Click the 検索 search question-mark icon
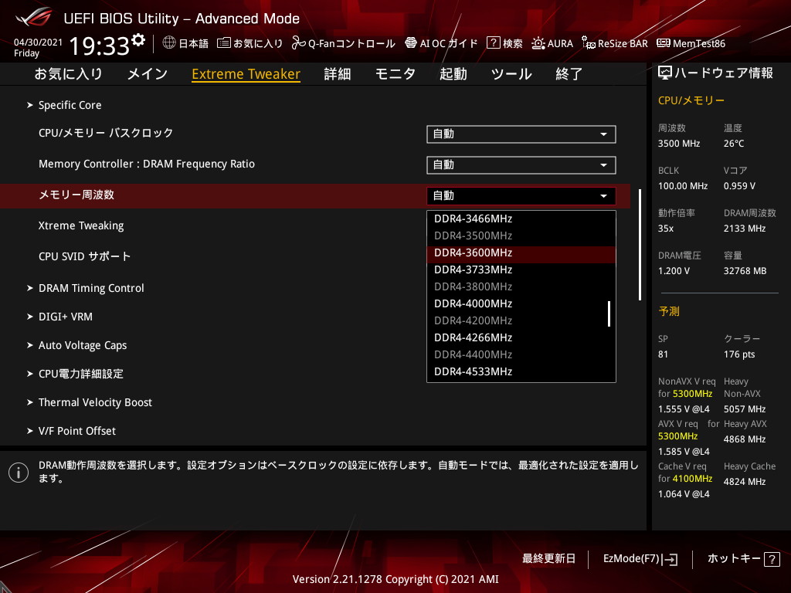The width and height of the screenshot is (791, 593). [493, 43]
